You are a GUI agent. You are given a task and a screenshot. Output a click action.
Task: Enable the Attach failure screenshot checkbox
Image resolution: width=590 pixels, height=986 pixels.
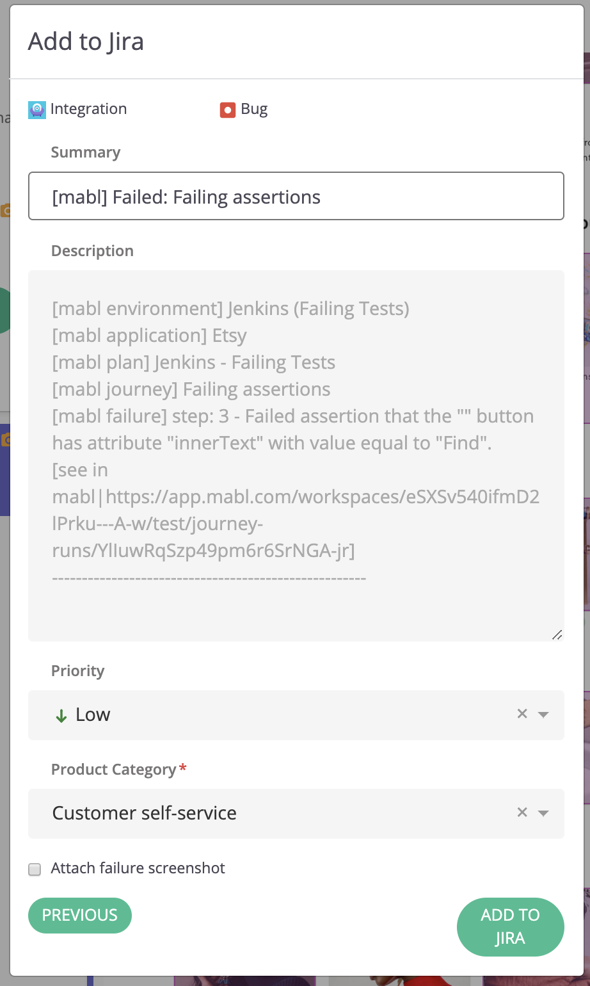35,869
